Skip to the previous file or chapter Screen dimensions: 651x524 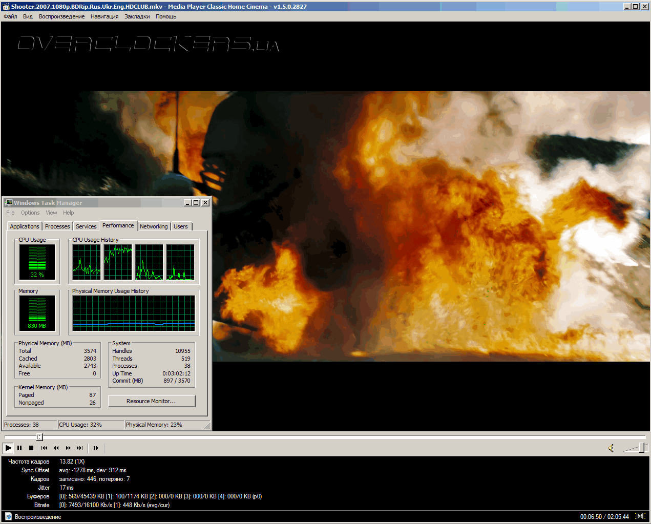(x=45, y=448)
